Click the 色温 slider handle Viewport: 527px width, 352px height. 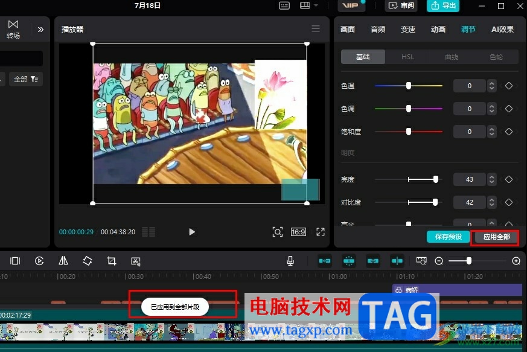click(x=409, y=86)
